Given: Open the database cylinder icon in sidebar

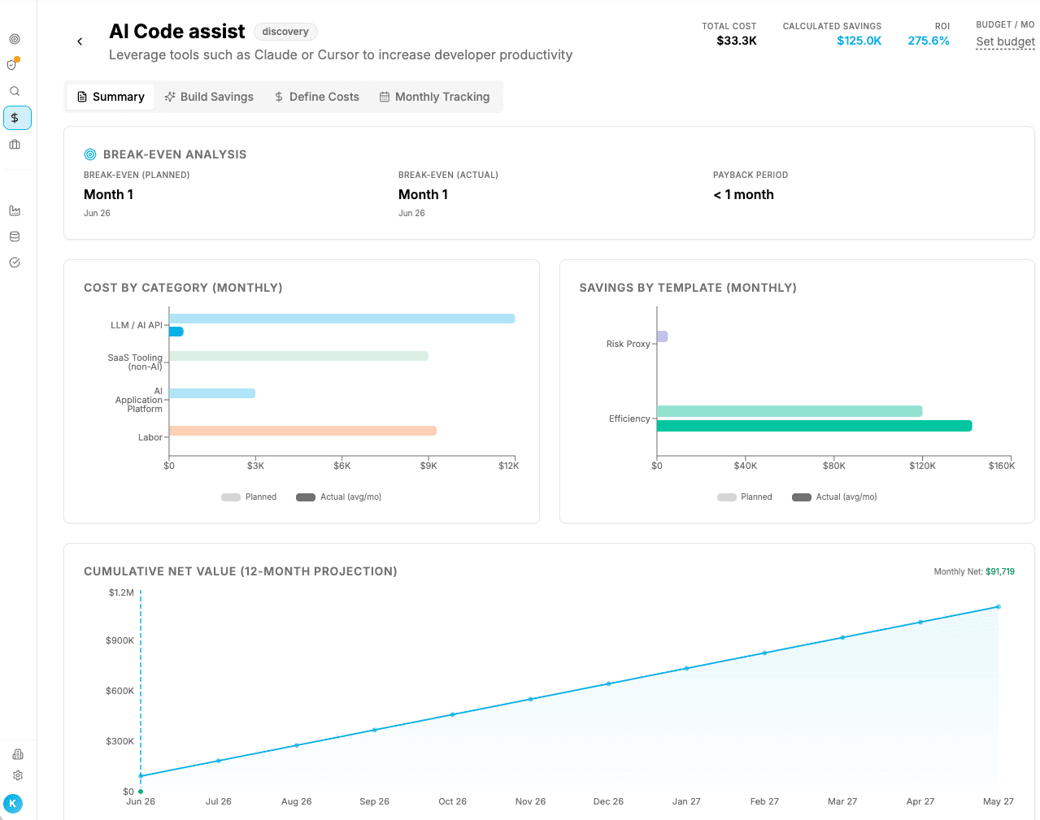Looking at the screenshot, I should [x=15, y=236].
